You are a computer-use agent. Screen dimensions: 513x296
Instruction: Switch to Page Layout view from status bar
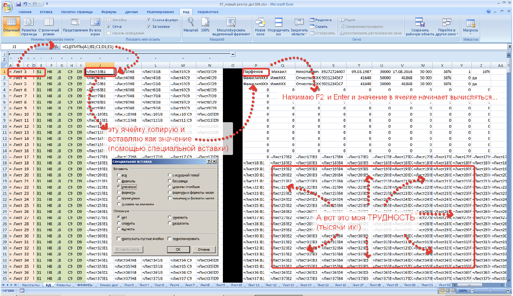click(x=448, y=290)
